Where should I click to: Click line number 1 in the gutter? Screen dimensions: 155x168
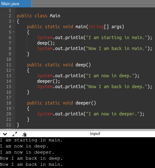click(x=10, y=11)
